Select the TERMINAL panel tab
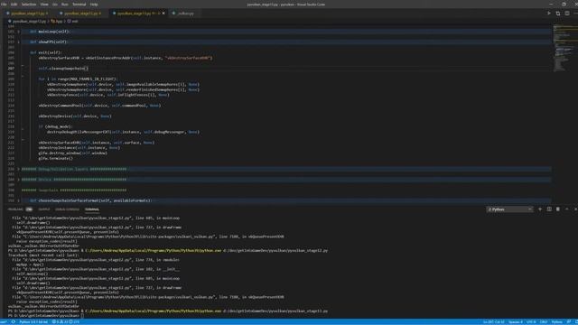This screenshot has width=578, height=325. point(92,209)
